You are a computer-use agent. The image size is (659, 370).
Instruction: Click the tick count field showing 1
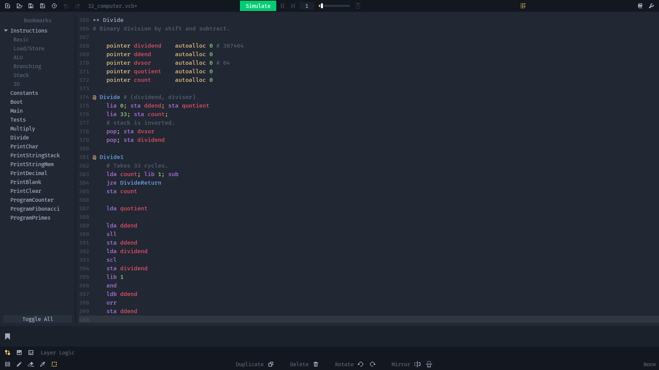click(x=307, y=6)
